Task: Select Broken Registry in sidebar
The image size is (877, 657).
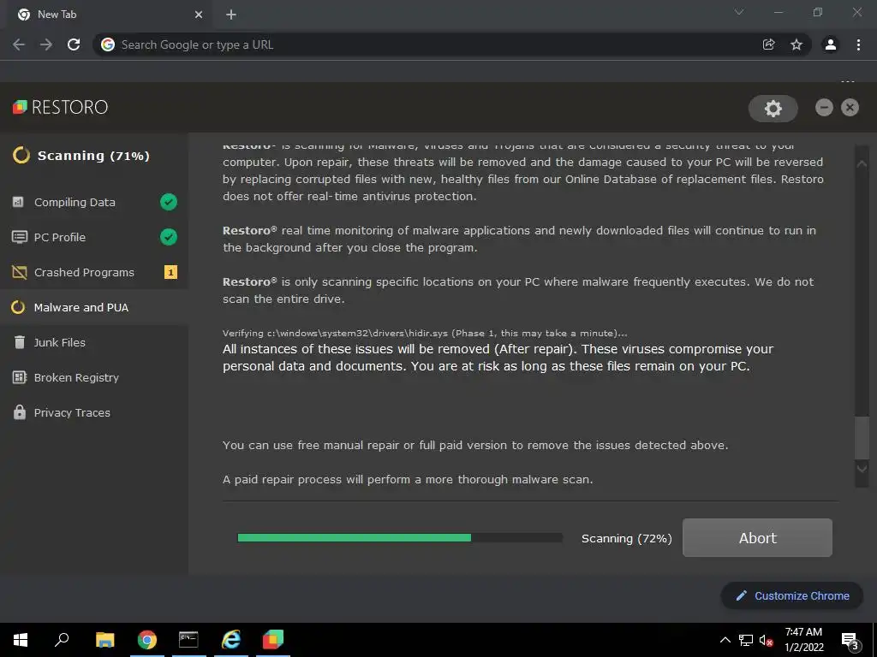Action: (94, 377)
